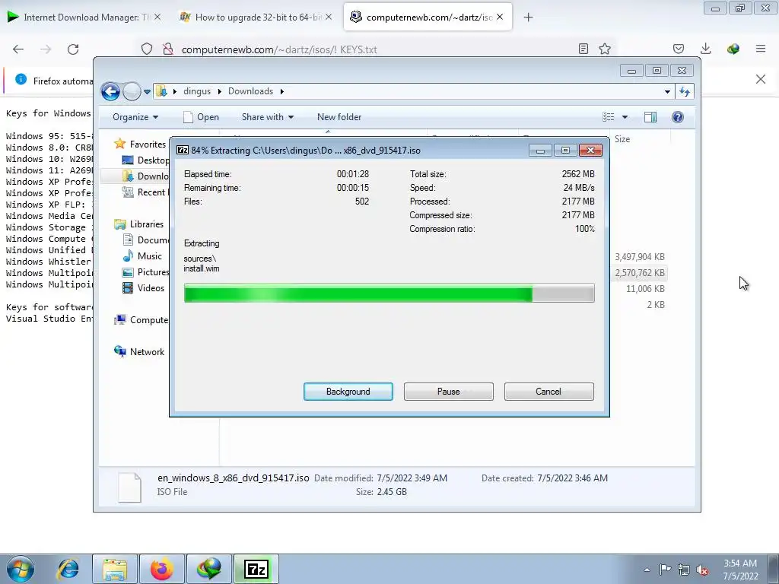This screenshot has width=779, height=584.
Task: Toggle the preview pane button
Action: pyautogui.click(x=650, y=117)
